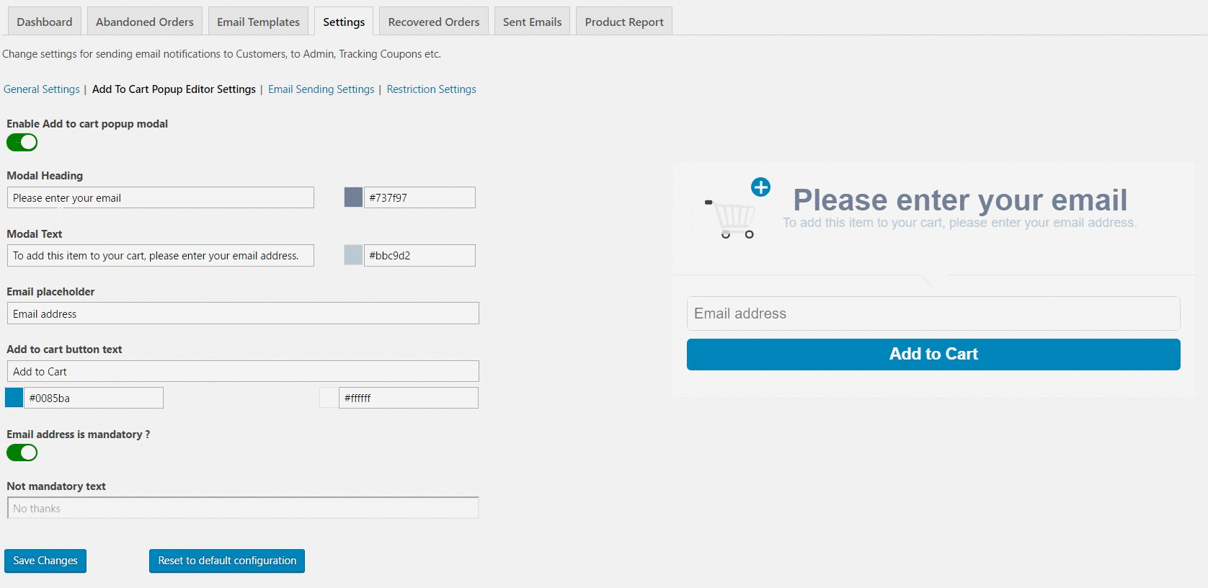The width and height of the screenshot is (1208, 588).
Task: Open button background blue color swatch
Action: click(14, 398)
